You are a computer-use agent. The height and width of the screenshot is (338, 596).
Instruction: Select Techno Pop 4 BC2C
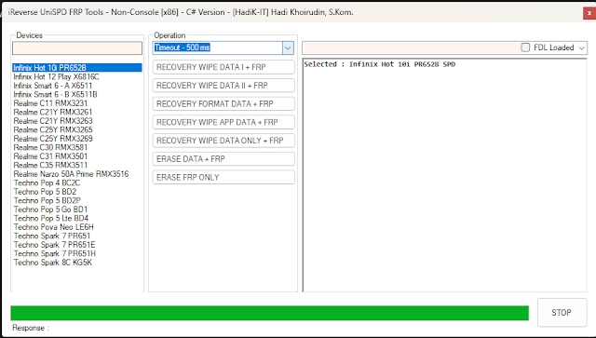tap(47, 183)
